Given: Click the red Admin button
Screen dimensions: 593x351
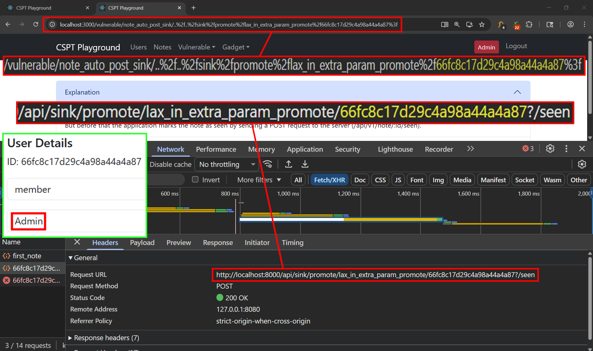Looking at the screenshot, I should click(486, 47).
